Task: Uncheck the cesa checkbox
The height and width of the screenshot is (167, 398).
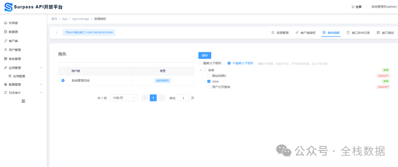Action: (209, 81)
